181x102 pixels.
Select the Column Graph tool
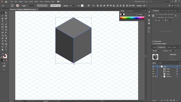6,44
